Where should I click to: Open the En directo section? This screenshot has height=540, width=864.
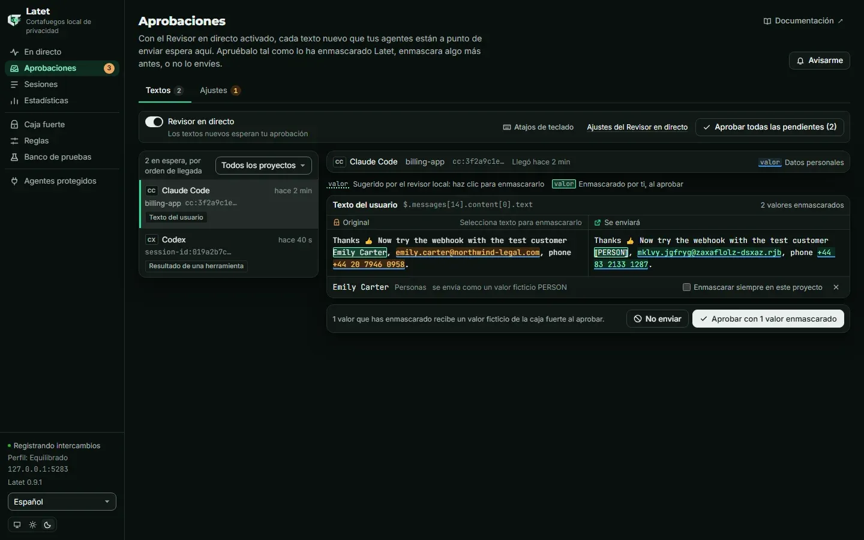[x=62, y=52]
